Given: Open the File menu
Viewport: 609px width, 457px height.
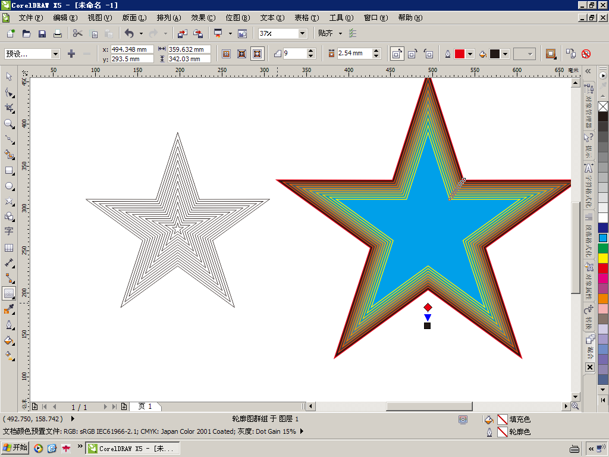Looking at the screenshot, I should pyautogui.click(x=31, y=17).
